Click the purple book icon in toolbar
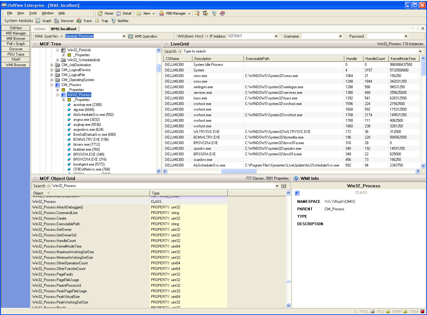 click(222, 13)
